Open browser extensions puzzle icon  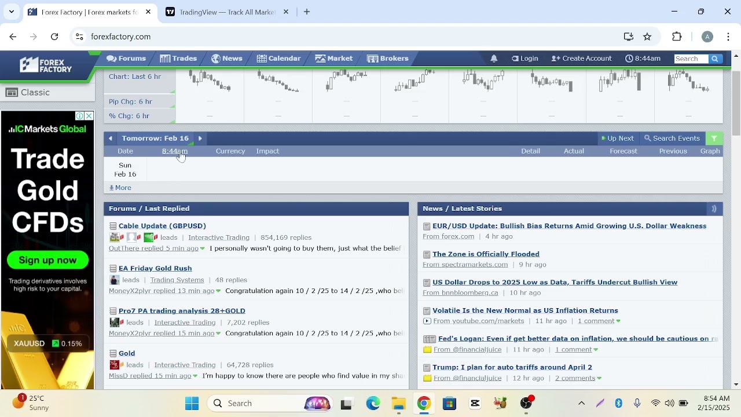(x=677, y=36)
